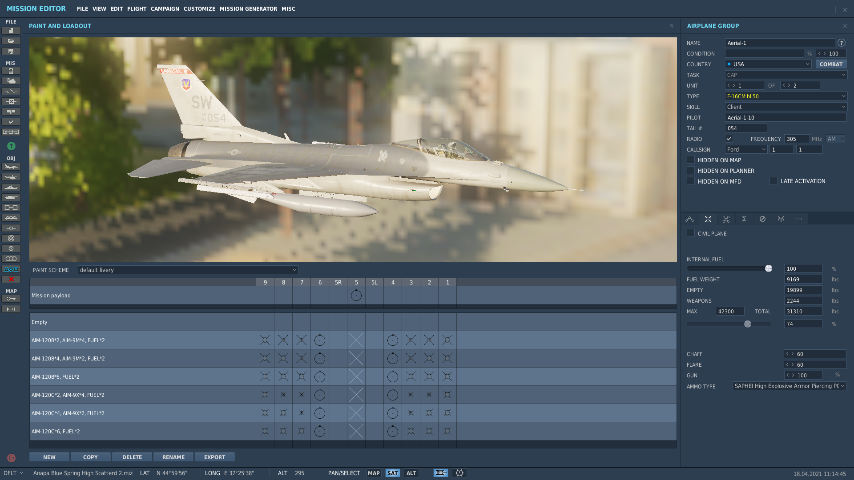Click the DELETE loadout button
854x480 pixels.
pos(132,457)
